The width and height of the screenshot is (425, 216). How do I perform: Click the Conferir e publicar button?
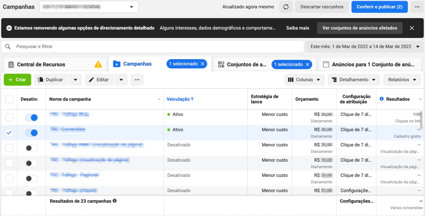click(379, 7)
